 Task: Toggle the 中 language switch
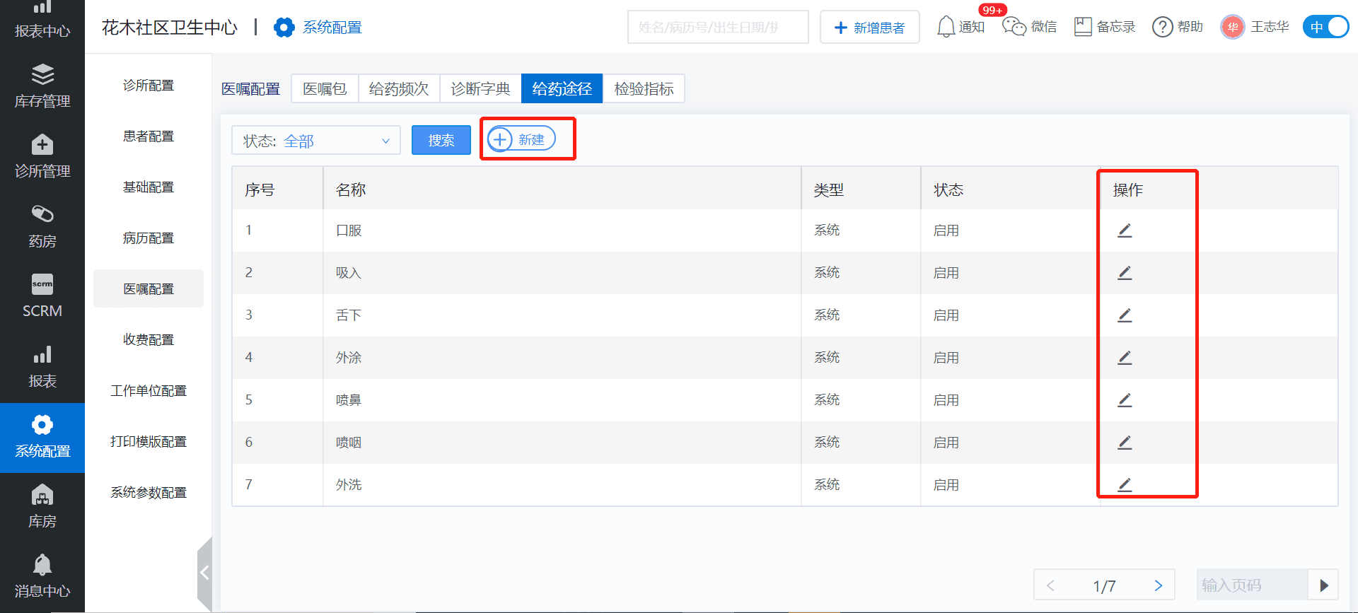point(1325,27)
